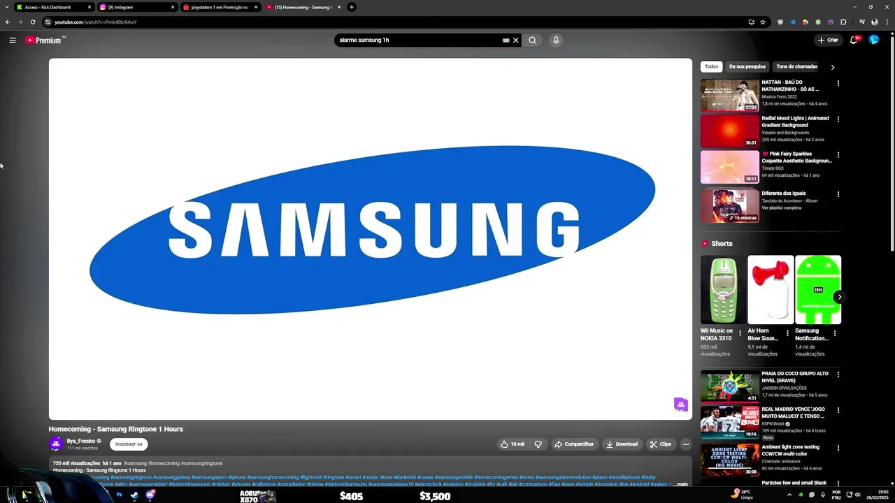Select Da sua pesquisa filter chip
The height and width of the screenshot is (503, 895).
coord(747,66)
